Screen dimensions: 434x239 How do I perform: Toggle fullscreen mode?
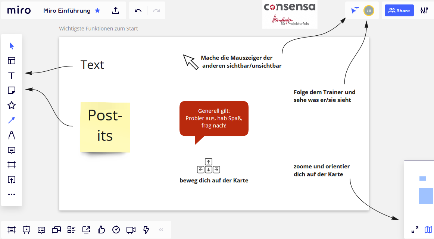[415, 230]
